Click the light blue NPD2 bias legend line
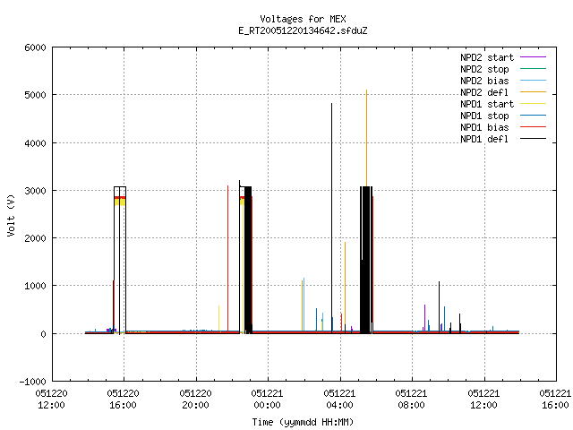The width and height of the screenshot is (573, 430). (x=533, y=81)
